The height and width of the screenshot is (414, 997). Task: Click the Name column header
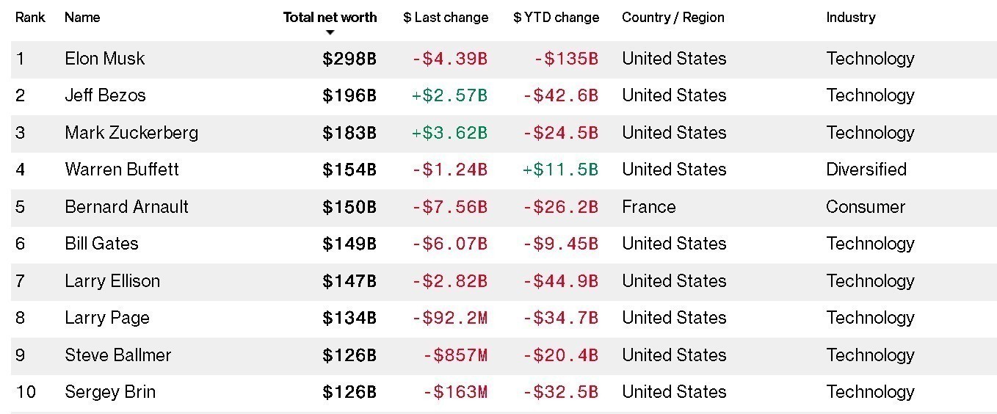82,17
